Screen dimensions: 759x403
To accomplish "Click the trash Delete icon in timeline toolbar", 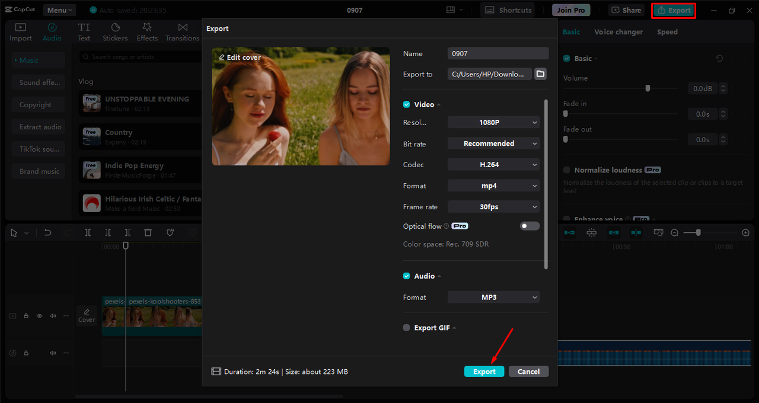I will coord(148,233).
